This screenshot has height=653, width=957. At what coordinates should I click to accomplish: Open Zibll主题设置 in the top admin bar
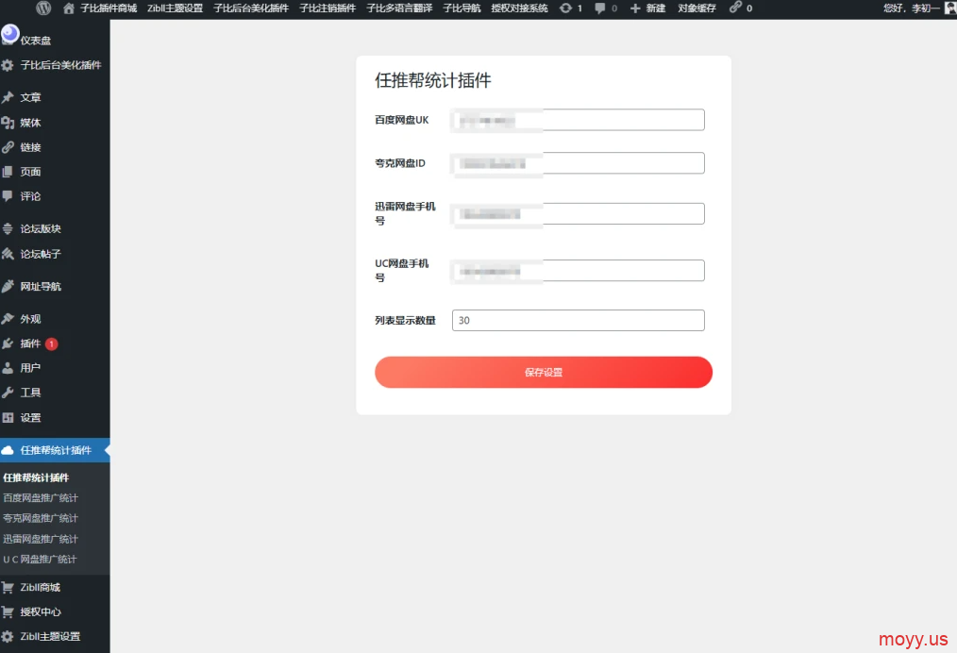175,8
